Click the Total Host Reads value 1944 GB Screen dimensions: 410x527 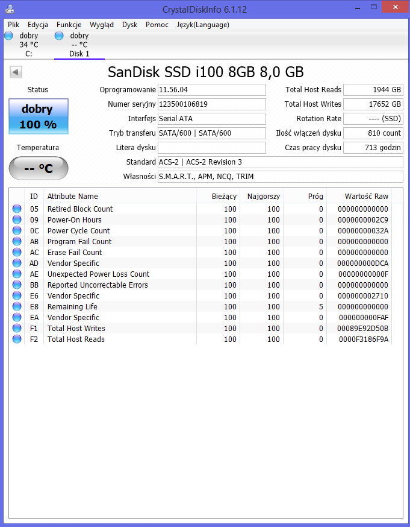tap(373, 90)
